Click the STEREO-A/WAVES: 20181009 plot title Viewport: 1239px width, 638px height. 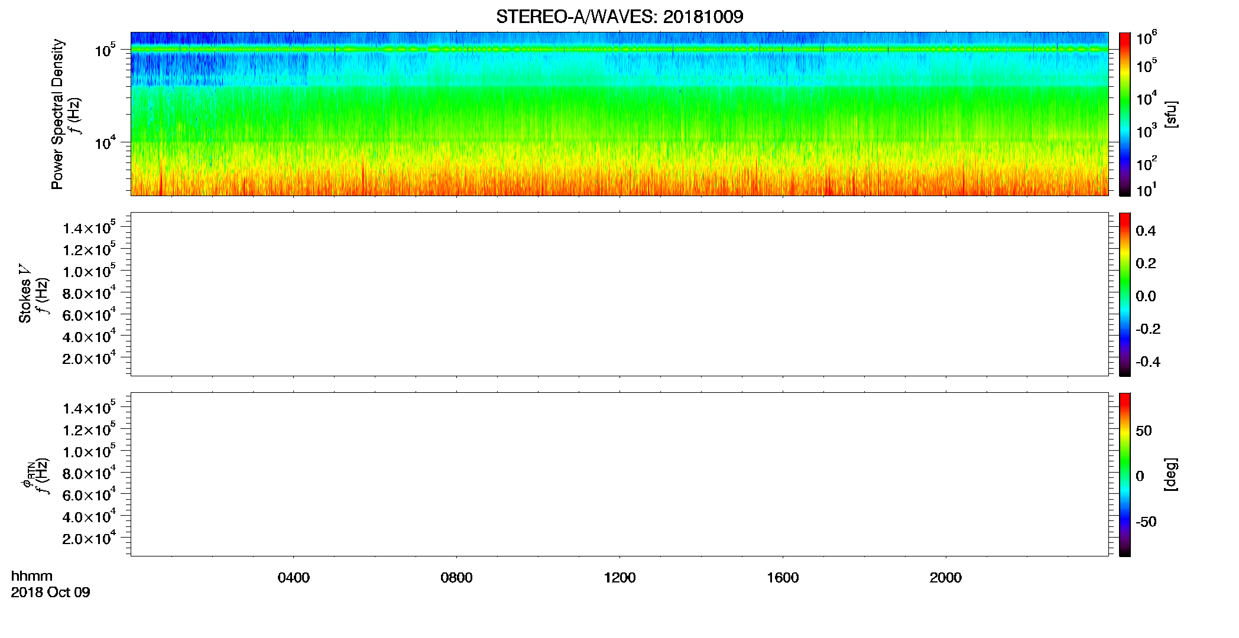click(x=619, y=17)
